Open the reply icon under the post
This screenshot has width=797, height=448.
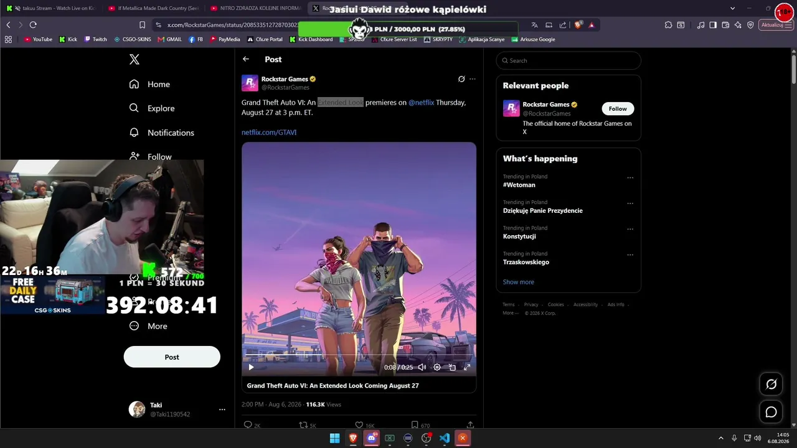click(x=248, y=425)
